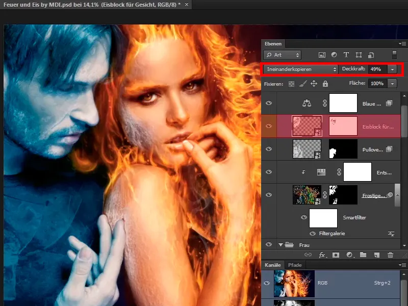
Task: Open the Art filter type dropdown
Action: (x=283, y=55)
